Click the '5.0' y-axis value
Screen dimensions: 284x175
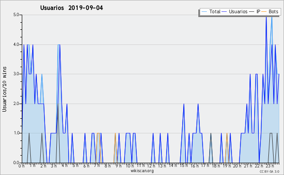[x=16, y=15]
